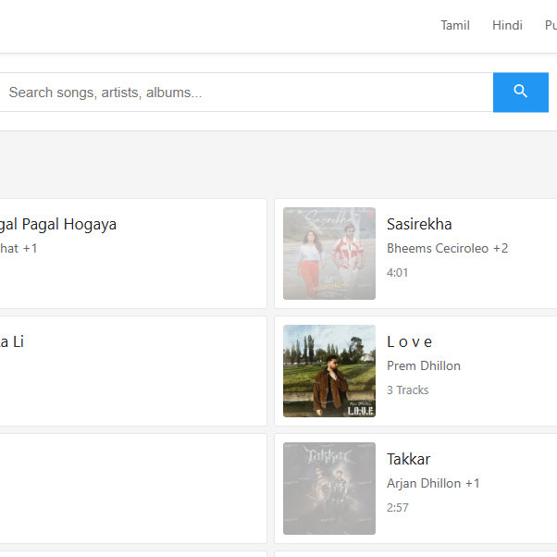Click the 3 Tracks label
Screen dimensions: 557x557
(407, 390)
